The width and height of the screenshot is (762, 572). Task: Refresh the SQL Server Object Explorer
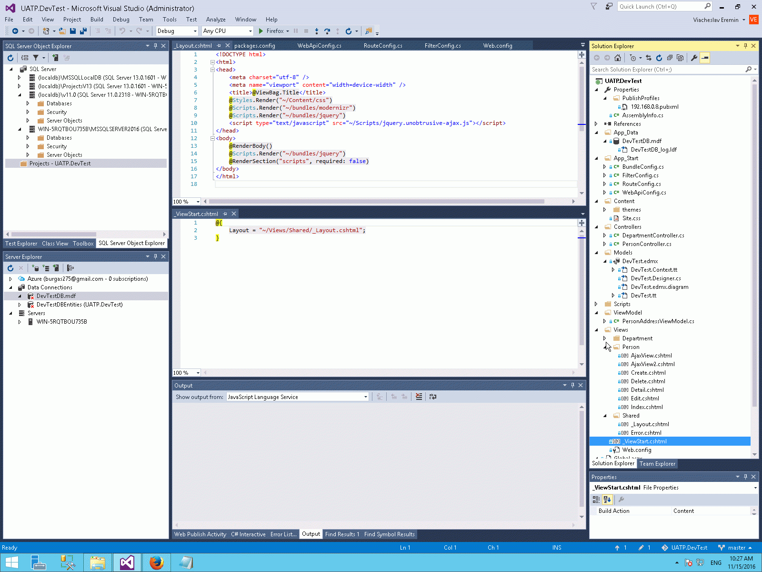pos(10,58)
